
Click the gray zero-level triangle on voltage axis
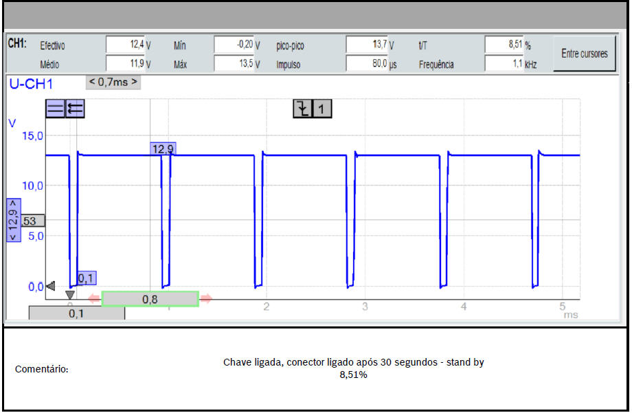(x=49, y=286)
